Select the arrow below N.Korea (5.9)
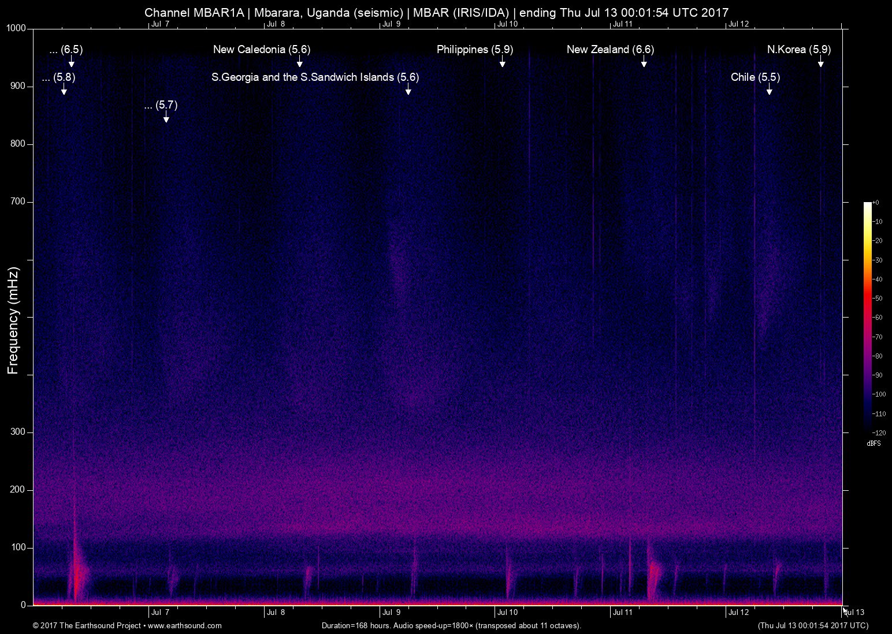This screenshot has width=892, height=634. point(820,62)
